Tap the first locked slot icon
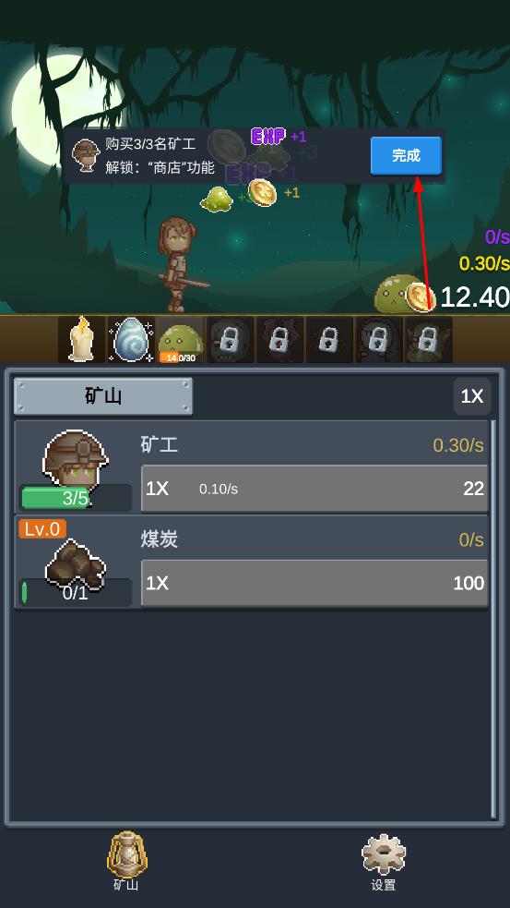The height and width of the screenshot is (908, 510). (231, 339)
